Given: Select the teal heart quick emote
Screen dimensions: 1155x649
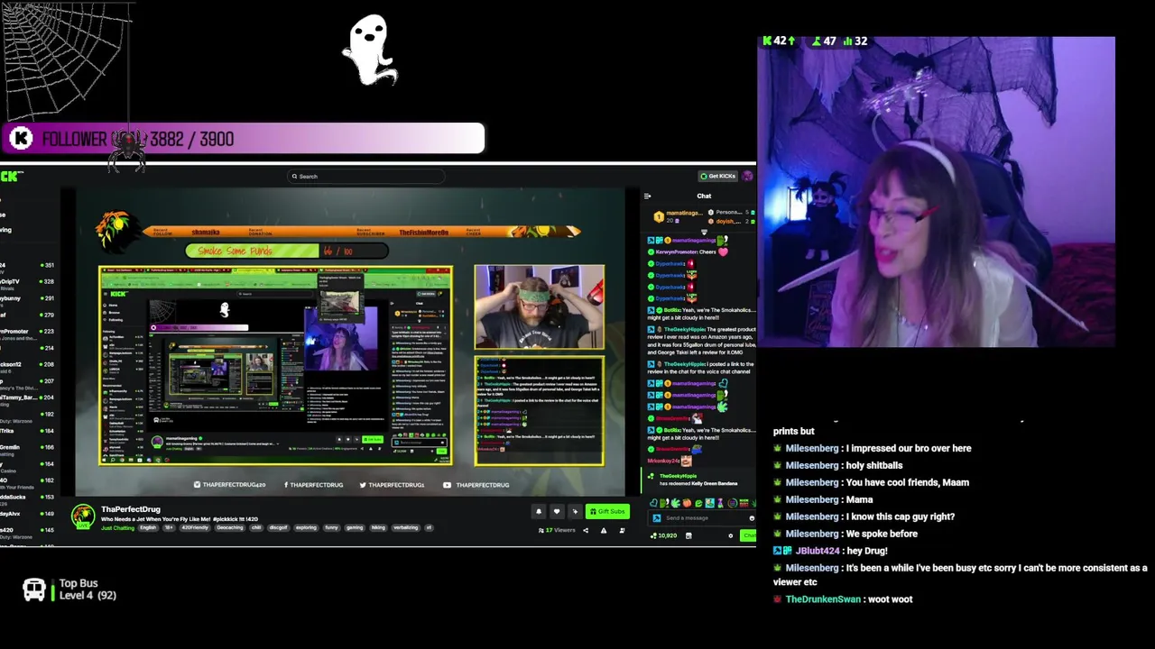Looking at the screenshot, I should [x=653, y=503].
